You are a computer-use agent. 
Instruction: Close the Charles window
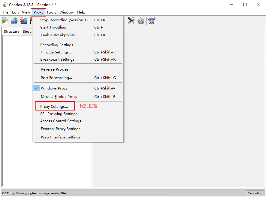click(x=258, y=5)
